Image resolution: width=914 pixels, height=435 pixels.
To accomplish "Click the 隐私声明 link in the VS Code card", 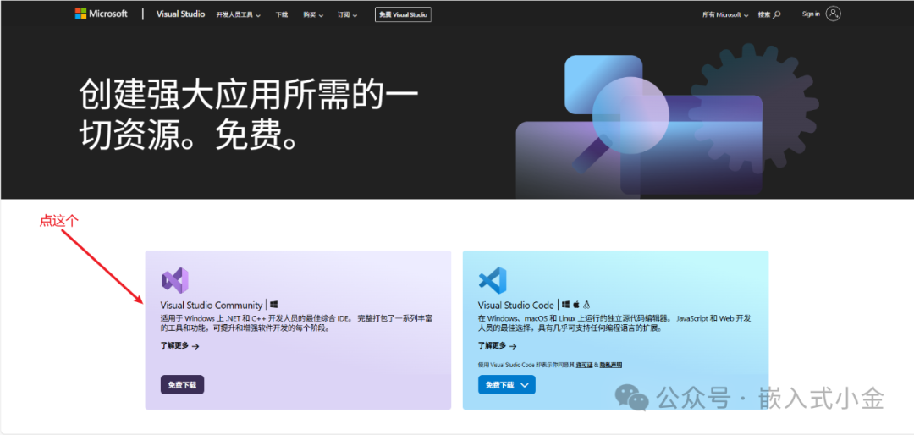I will tap(610, 365).
